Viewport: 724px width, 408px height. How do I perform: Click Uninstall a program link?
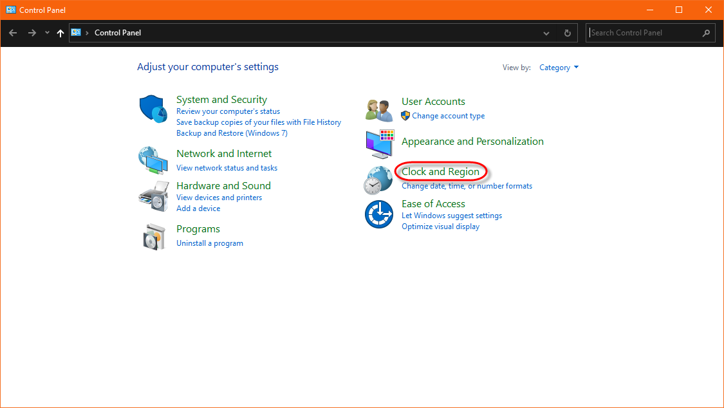pyautogui.click(x=210, y=243)
